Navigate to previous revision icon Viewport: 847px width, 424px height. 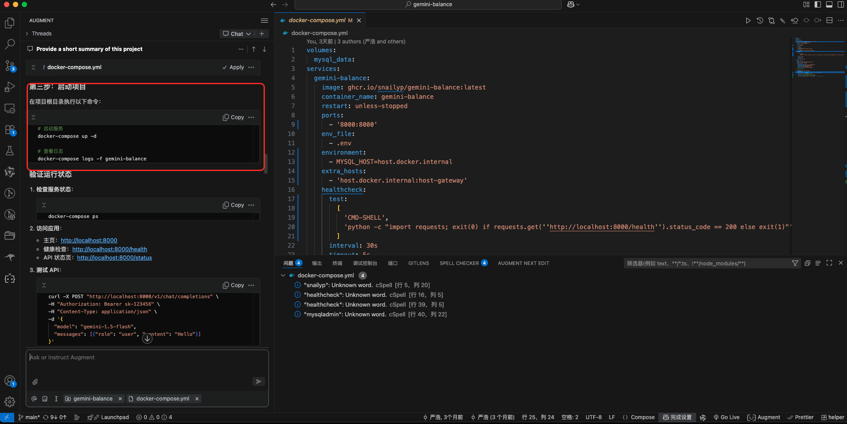795,20
